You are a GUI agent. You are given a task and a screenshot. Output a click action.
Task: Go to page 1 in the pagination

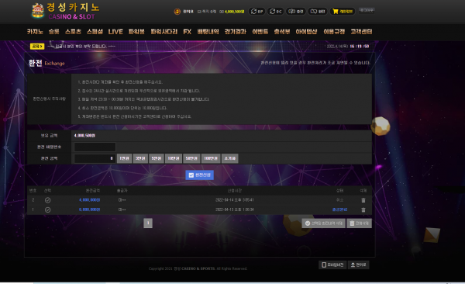(148, 223)
